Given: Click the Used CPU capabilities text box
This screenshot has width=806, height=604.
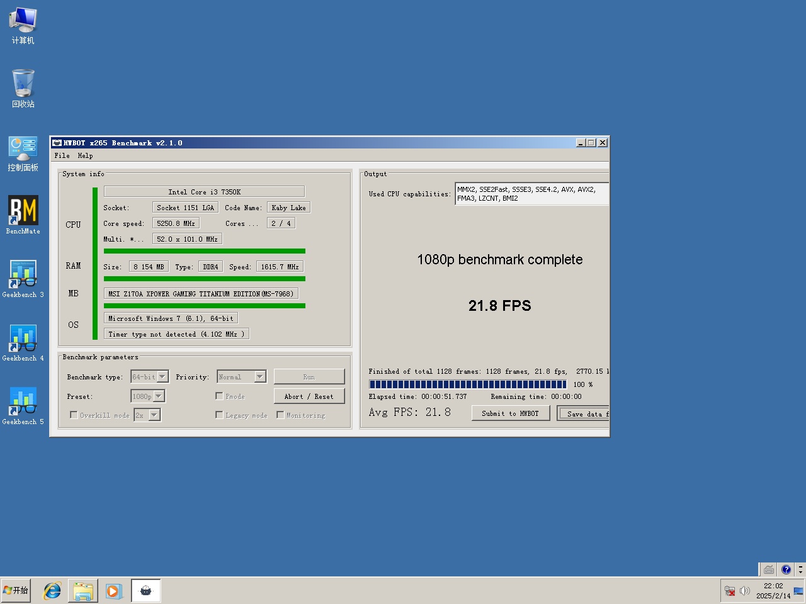Looking at the screenshot, I should click(x=532, y=194).
